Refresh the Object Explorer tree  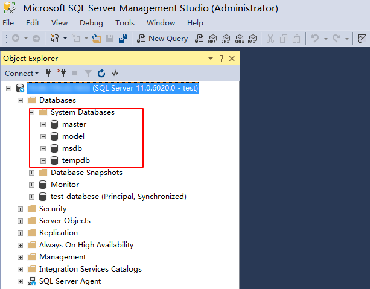(x=101, y=74)
